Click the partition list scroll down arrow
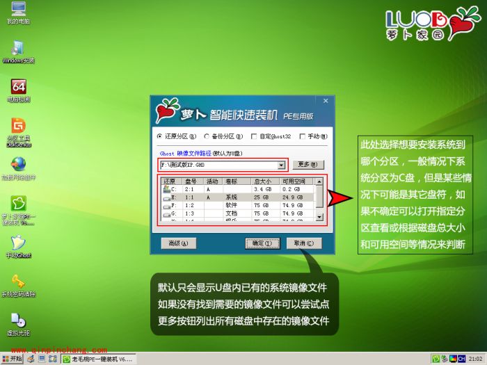Screen dimensions: 487x365 coord(319,217)
